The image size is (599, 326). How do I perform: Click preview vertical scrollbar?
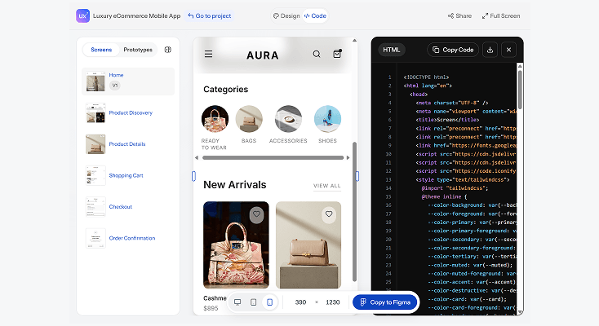[354, 212]
